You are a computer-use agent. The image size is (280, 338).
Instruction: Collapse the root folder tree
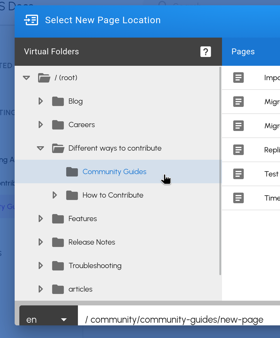pos(26,78)
